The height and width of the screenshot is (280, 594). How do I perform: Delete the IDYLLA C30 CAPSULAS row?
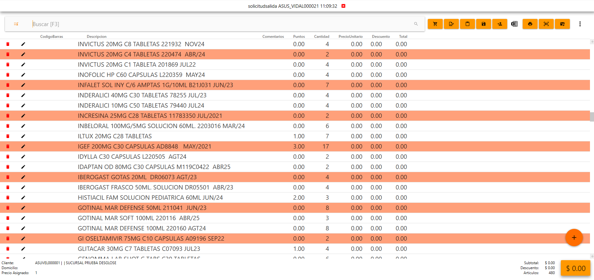tap(8, 157)
